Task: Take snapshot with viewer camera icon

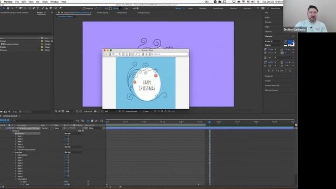Action: (95, 111)
